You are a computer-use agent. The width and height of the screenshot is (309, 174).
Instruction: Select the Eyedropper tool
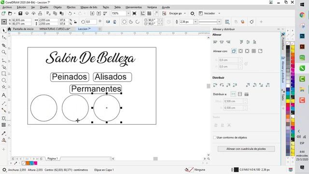3,133
